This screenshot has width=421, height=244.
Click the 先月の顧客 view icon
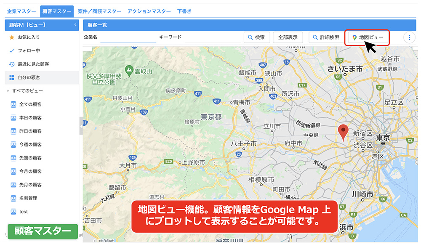pyautogui.click(x=13, y=185)
